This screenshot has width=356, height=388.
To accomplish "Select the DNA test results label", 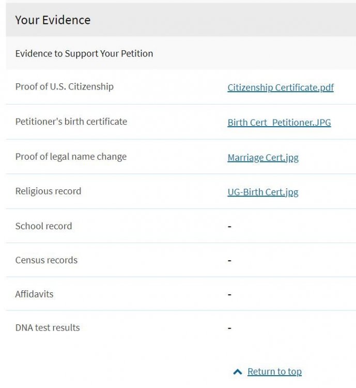I will [x=48, y=327].
